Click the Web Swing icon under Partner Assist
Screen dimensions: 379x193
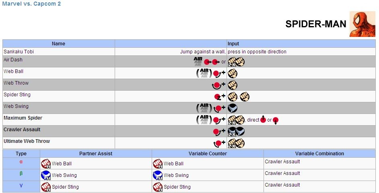(x=46, y=175)
